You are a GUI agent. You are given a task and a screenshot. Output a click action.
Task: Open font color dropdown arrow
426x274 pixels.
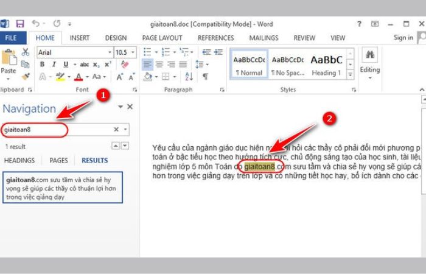pos(87,77)
